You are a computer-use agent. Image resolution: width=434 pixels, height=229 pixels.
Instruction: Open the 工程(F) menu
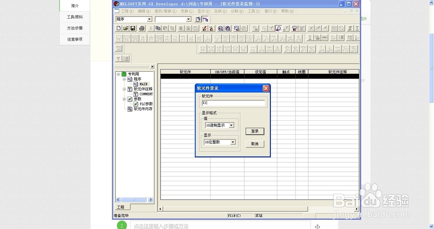(x=127, y=11)
